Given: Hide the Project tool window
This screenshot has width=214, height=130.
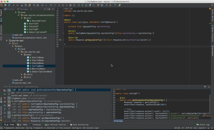Looking at the screenshot, I should [x=53, y=9].
